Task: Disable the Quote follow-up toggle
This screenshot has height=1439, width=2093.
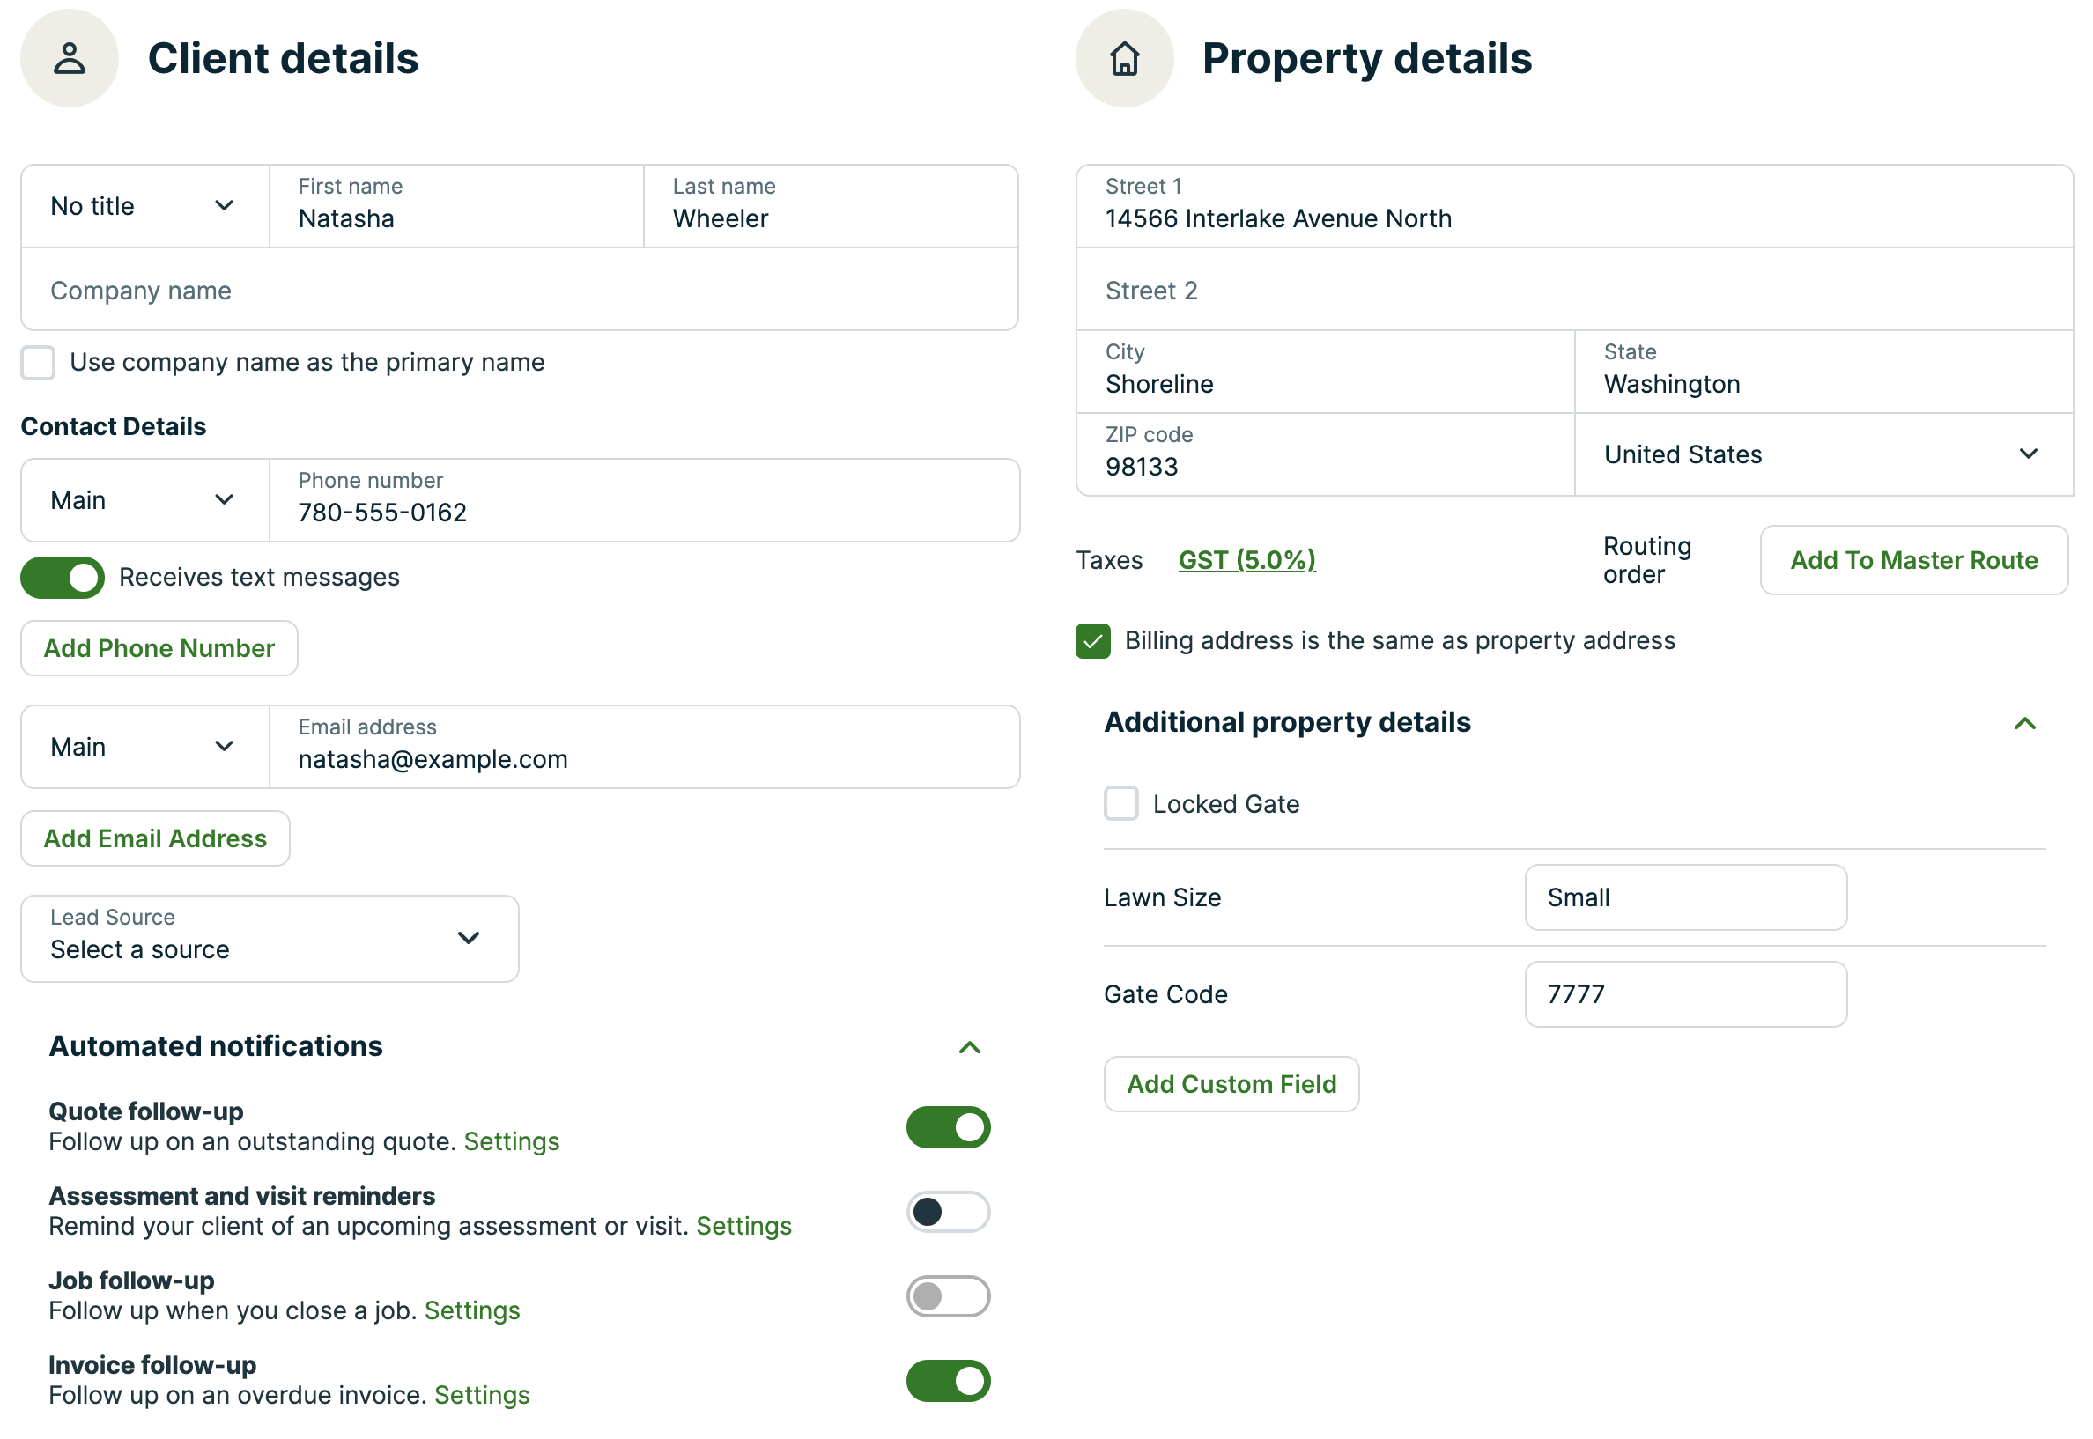Action: [947, 1127]
